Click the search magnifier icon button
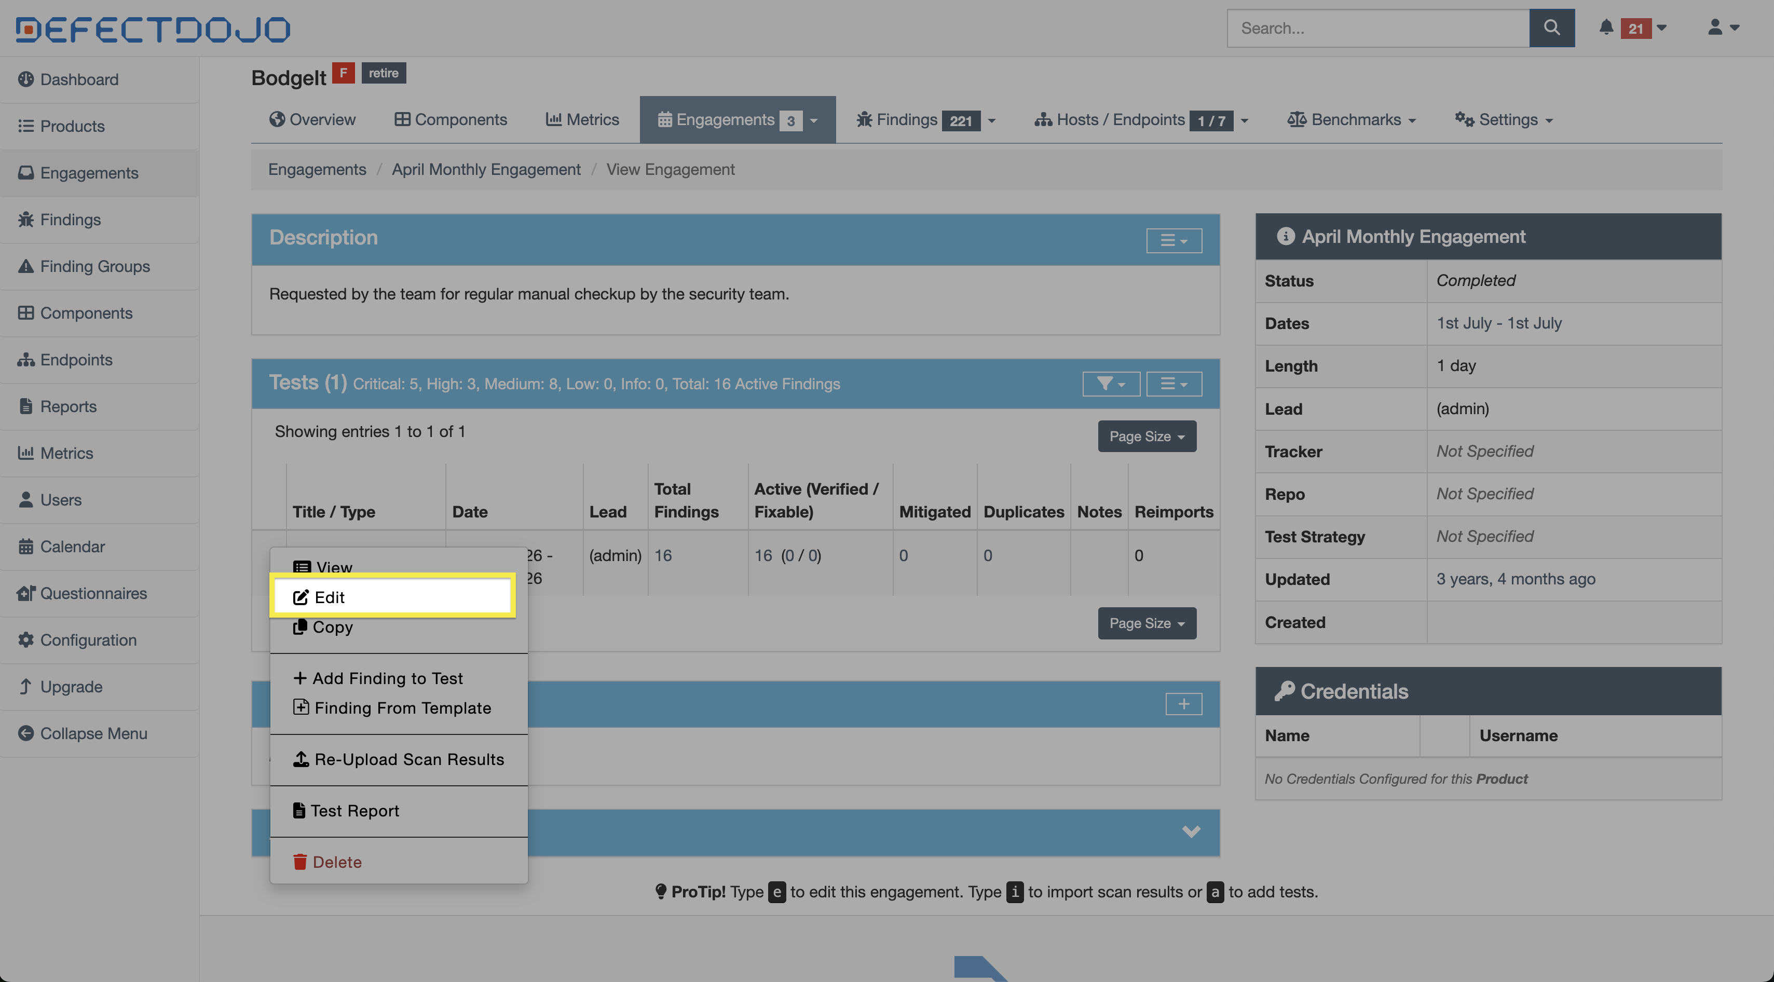1774x982 pixels. 1551,28
